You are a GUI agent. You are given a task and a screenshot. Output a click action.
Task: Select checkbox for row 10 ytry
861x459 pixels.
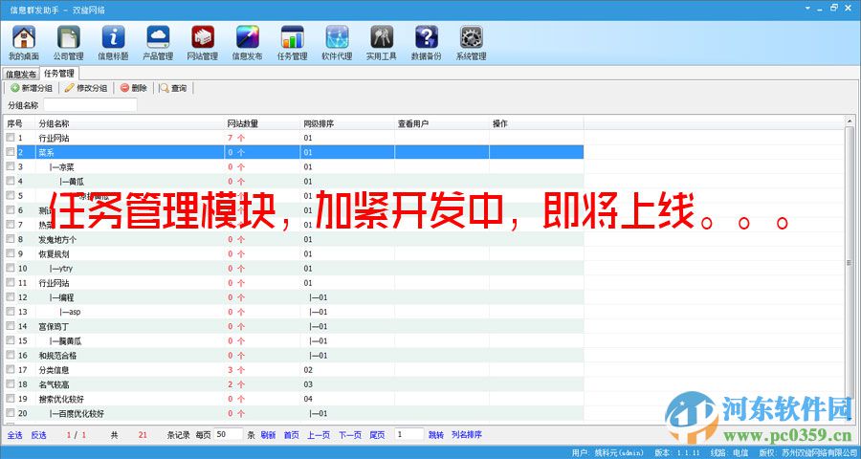11,268
